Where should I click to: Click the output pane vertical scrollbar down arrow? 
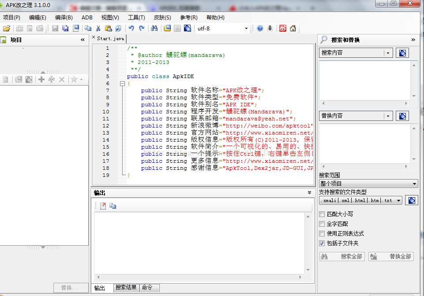(308, 270)
